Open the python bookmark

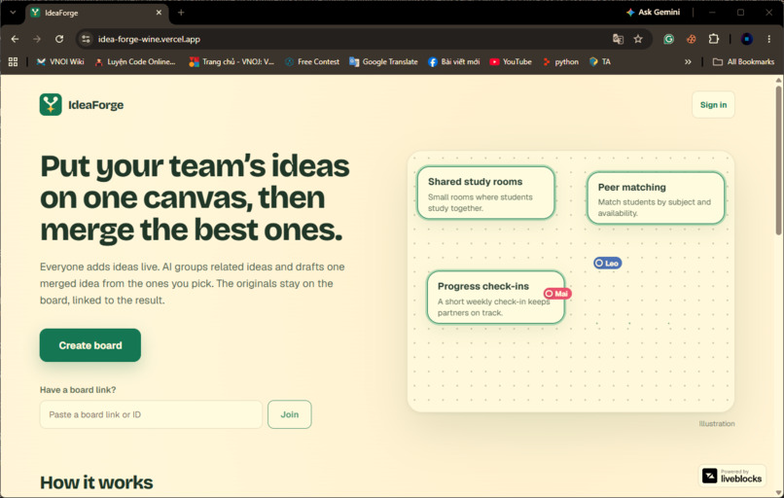(560, 61)
